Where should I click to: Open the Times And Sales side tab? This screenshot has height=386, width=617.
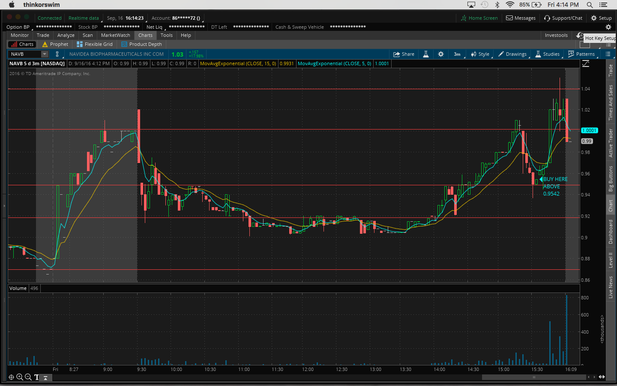click(611, 103)
